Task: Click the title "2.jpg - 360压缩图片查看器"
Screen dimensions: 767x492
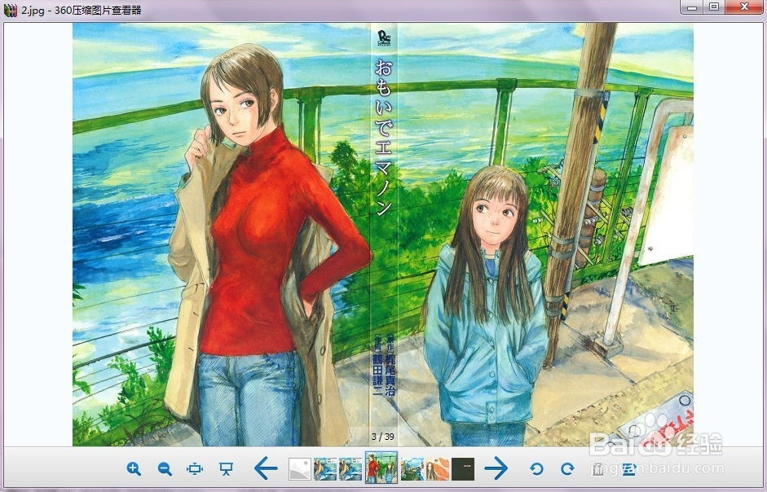Action: [x=82, y=11]
